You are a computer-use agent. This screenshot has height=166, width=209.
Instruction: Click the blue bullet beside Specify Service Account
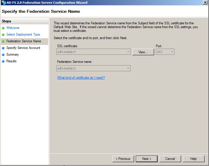(x=3, y=48)
